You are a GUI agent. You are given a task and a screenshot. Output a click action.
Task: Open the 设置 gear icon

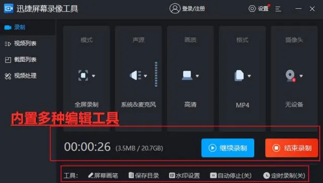pyautogui.click(x=252, y=8)
